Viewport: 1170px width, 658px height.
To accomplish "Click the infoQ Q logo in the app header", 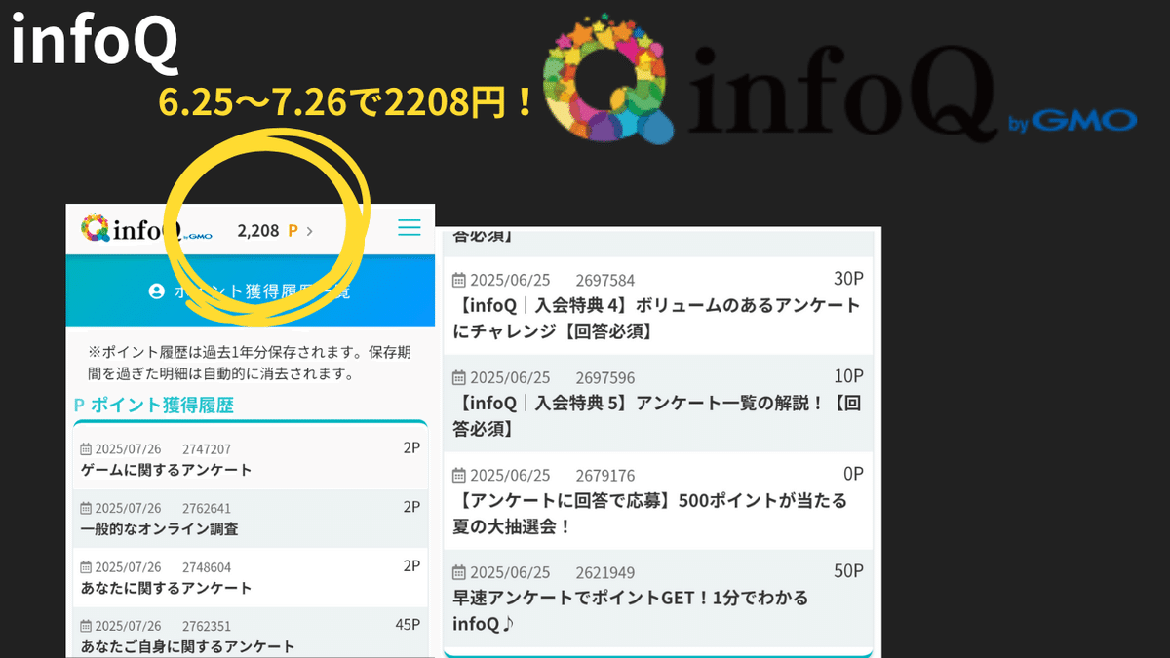I will pos(97,227).
